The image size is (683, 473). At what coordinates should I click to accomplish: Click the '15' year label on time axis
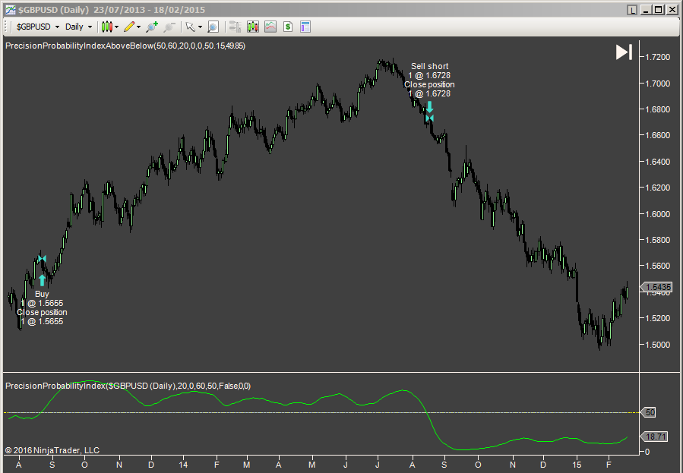coord(577,465)
